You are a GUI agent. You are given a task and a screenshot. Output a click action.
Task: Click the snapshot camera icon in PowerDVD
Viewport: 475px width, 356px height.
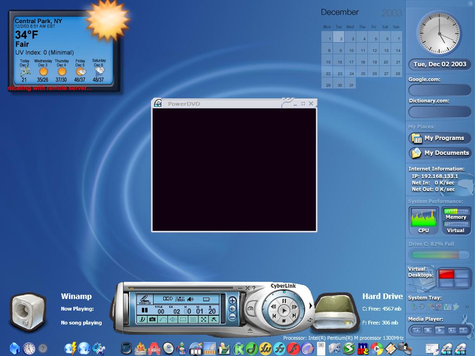[152, 319]
